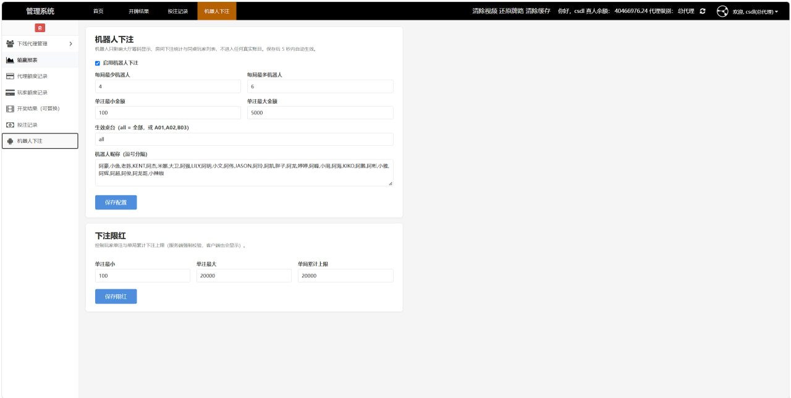Open 开奖结果 (可替换) in the sidebar

40,109
